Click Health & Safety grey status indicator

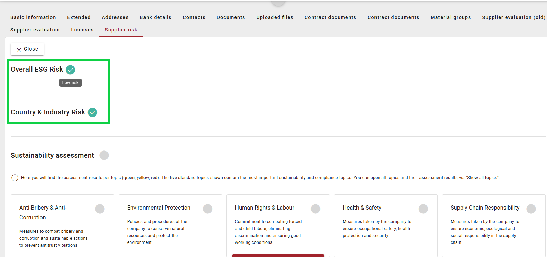click(x=423, y=209)
